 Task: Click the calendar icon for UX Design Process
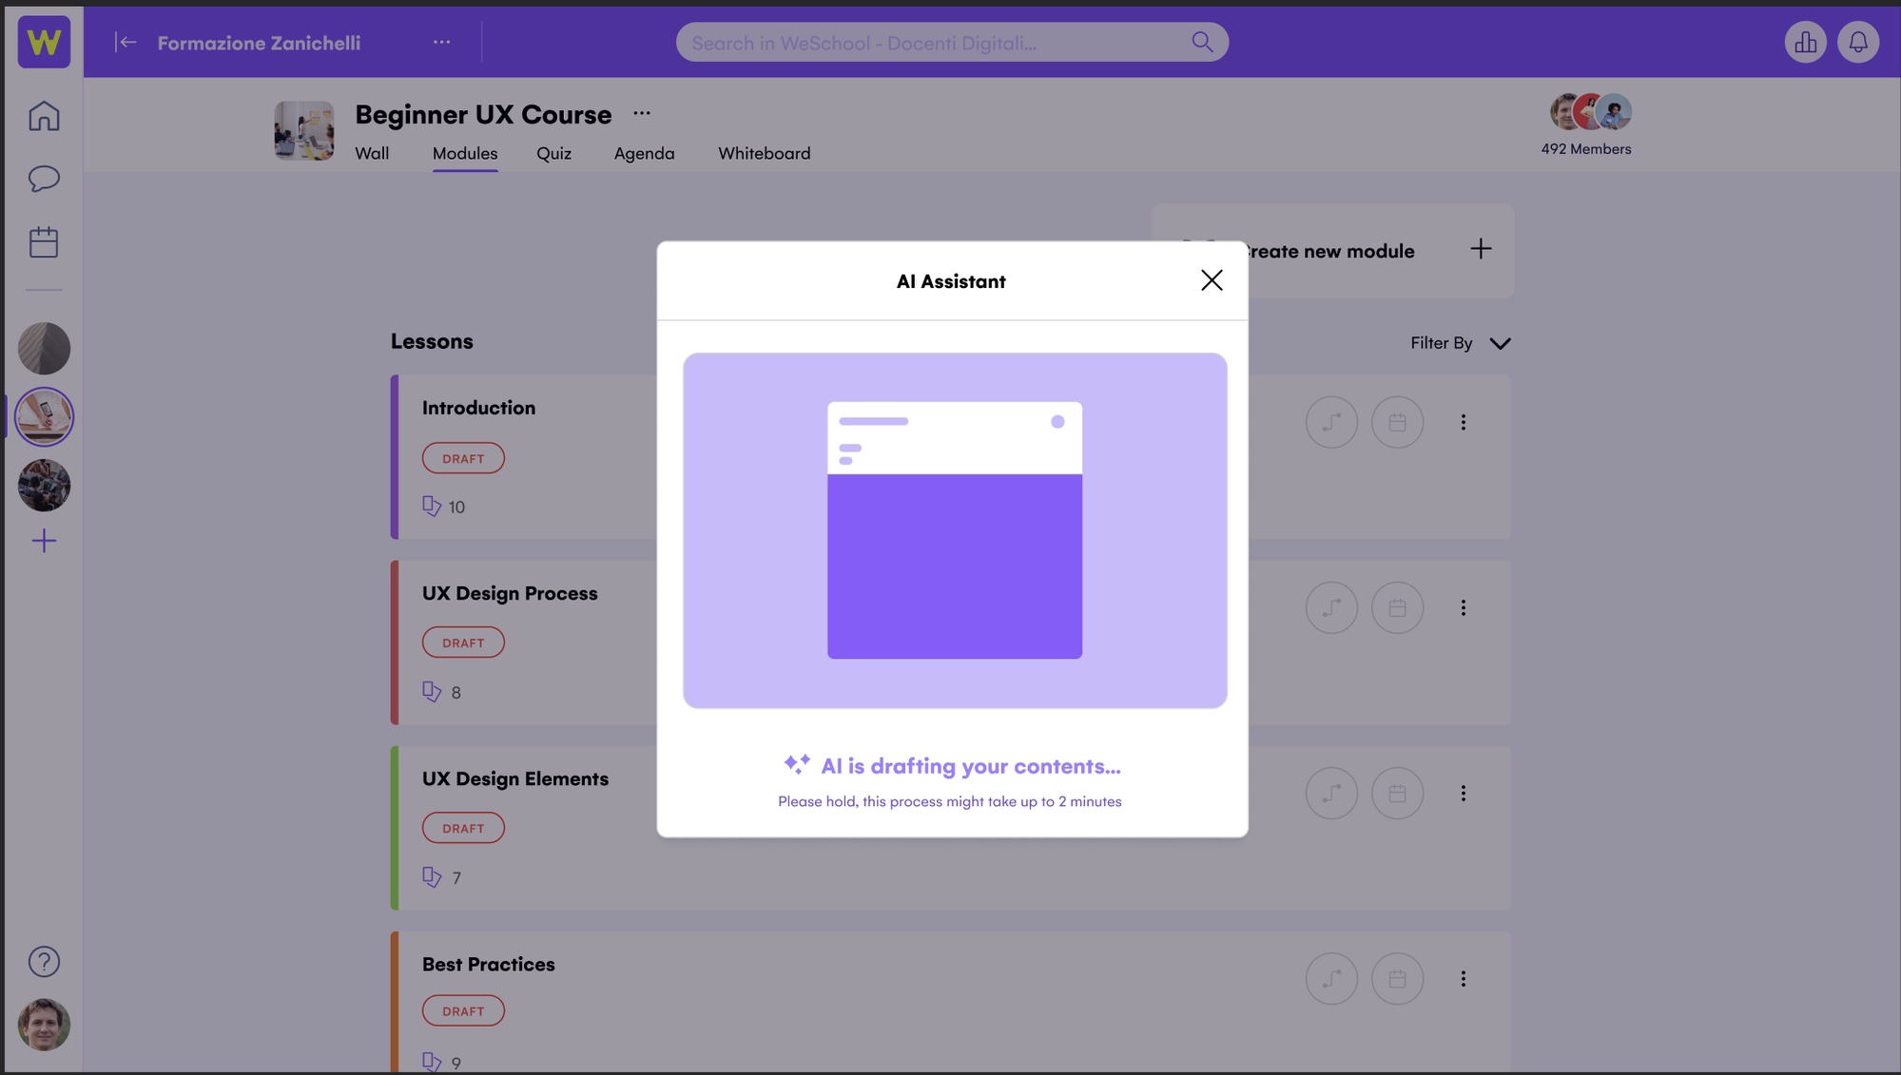1397,607
